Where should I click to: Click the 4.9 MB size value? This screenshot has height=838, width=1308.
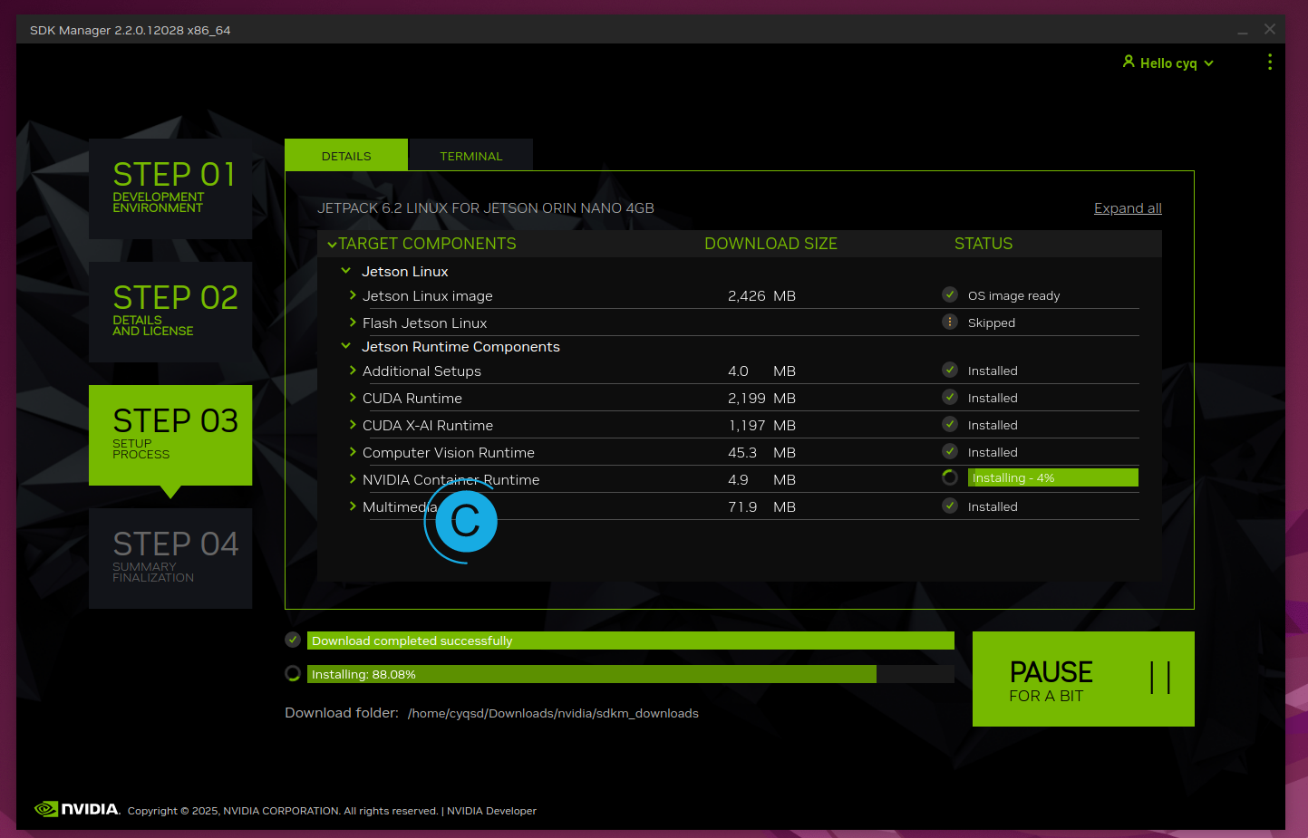pyautogui.click(x=761, y=479)
